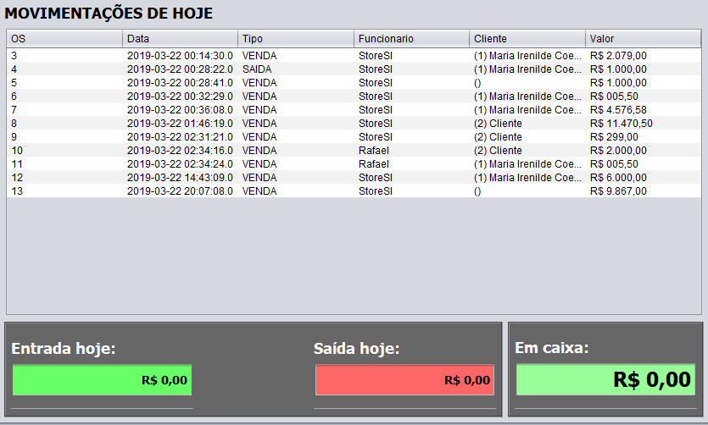Click value R$ 11.470,50
The height and width of the screenshot is (425, 708).
tap(621, 123)
